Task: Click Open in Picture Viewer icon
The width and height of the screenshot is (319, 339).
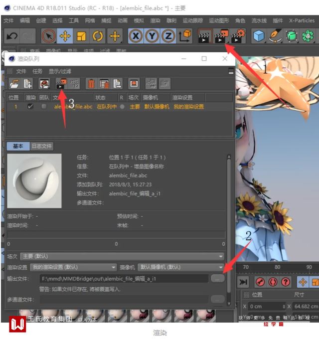Action: click(134, 84)
